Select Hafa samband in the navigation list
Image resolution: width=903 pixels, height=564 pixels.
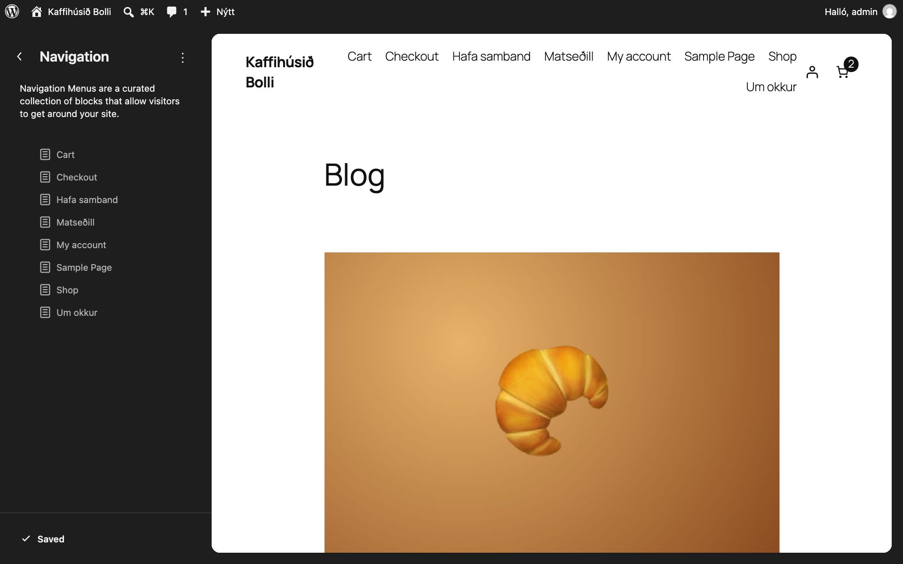pos(87,200)
